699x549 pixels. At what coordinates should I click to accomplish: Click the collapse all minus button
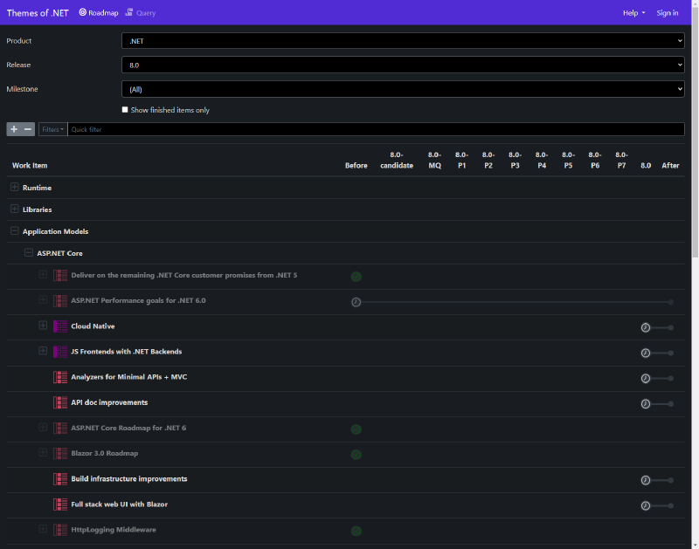pos(28,129)
